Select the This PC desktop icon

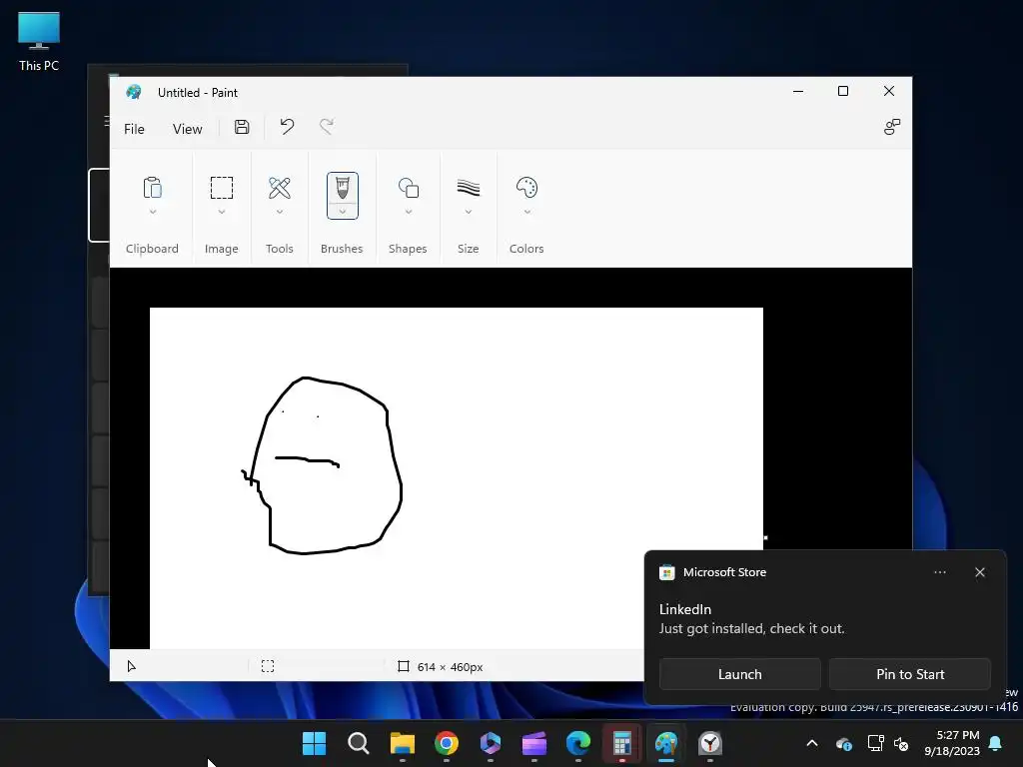click(x=39, y=42)
